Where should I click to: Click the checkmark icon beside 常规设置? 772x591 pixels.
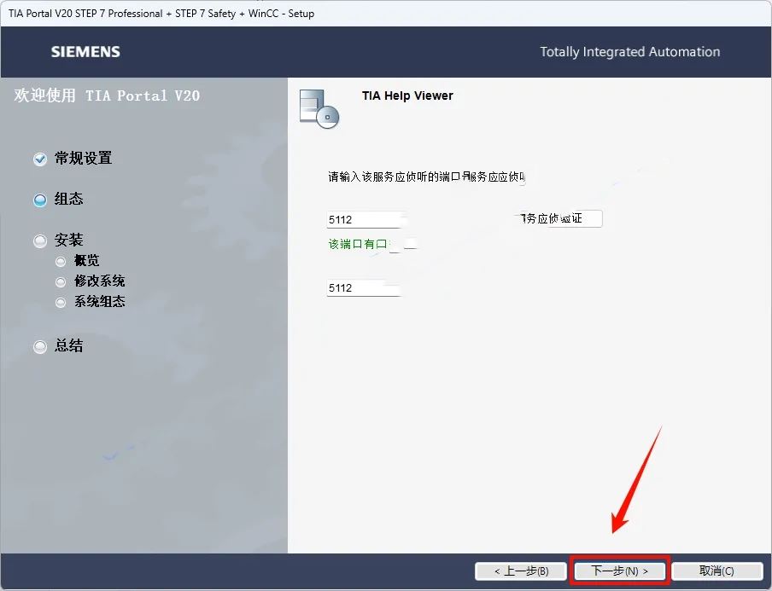pyautogui.click(x=40, y=159)
